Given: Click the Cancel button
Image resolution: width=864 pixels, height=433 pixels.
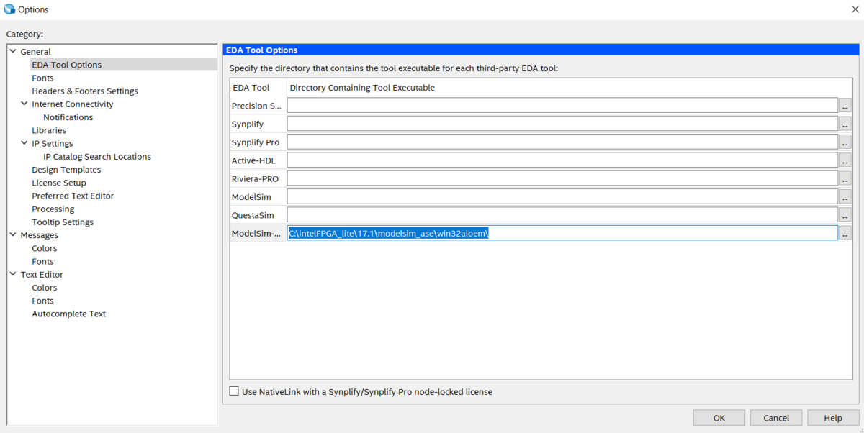Looking at the screenshot, I should click(x=776, y=418).
